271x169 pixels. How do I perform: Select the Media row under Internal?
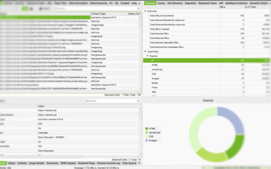click(206, 83)
